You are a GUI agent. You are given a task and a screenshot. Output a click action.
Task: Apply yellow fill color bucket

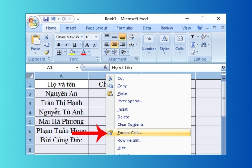pyautogui.click(x=72, y=52)
